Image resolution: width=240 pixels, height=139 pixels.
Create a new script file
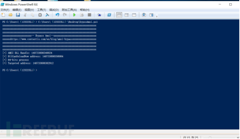point(3,15)
